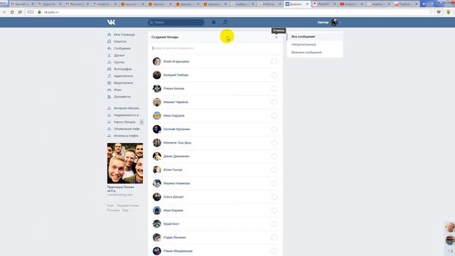Open Группы in the sidebar
This screenshot has width=455, height=256.
119,62
